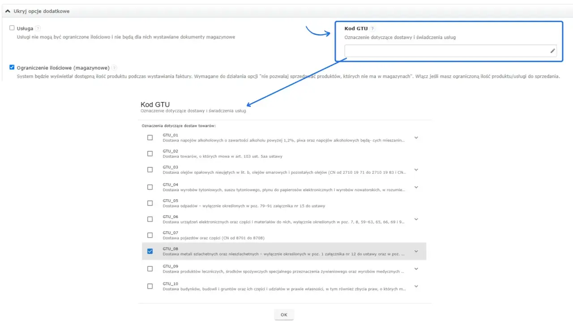This screenshot has width=573, height=321.
Task: Confirm selection with OK button
Action: pos(284,315)
